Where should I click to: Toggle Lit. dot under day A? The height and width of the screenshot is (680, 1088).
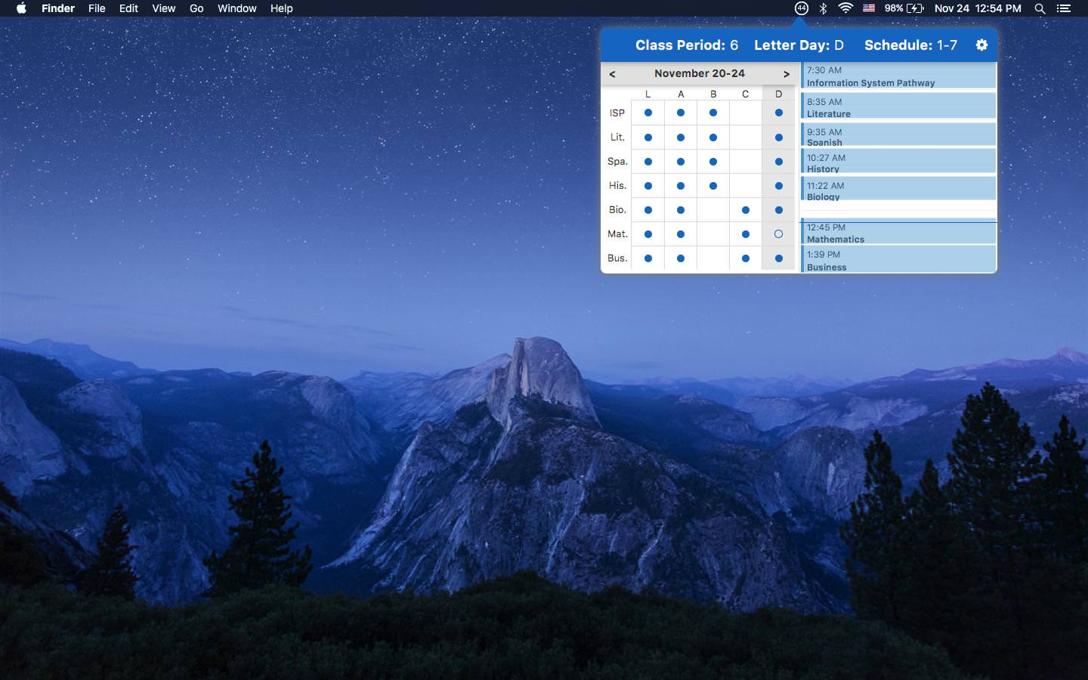(x=681, y=138)
